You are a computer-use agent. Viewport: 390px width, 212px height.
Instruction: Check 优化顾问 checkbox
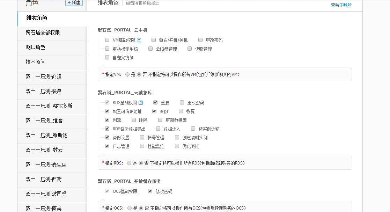coord(177,146)
